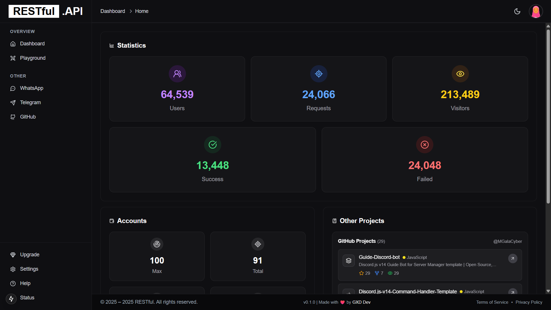Open the Terms of Service link

(492, 302)
